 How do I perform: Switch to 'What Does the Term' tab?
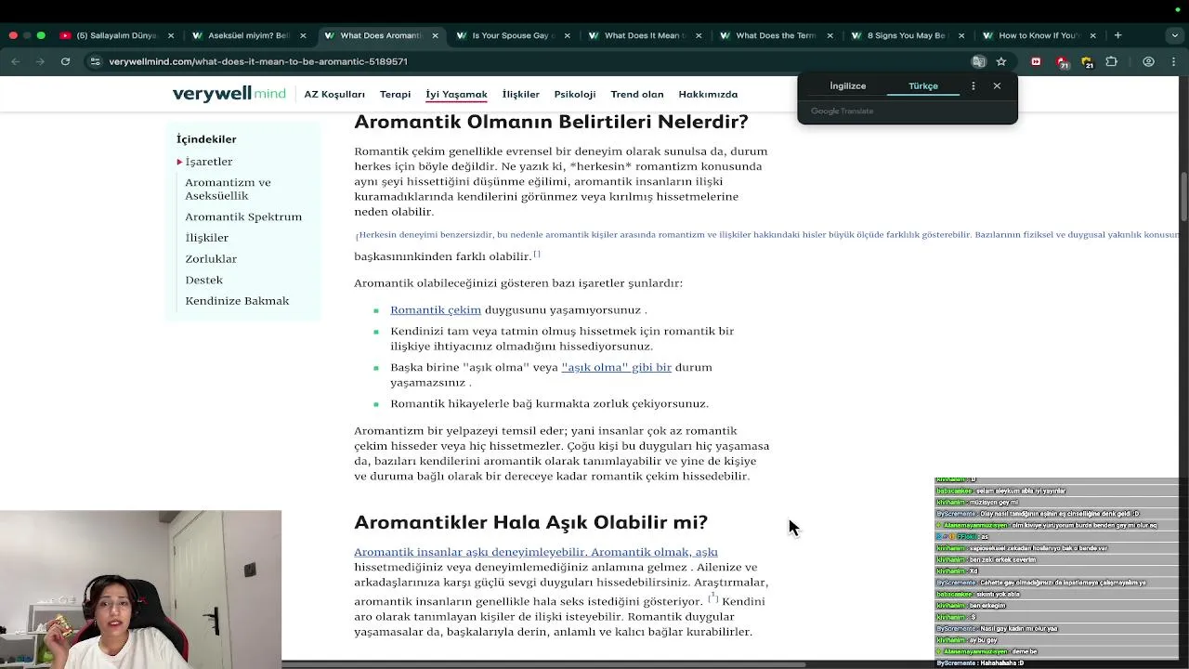[775, 35]
